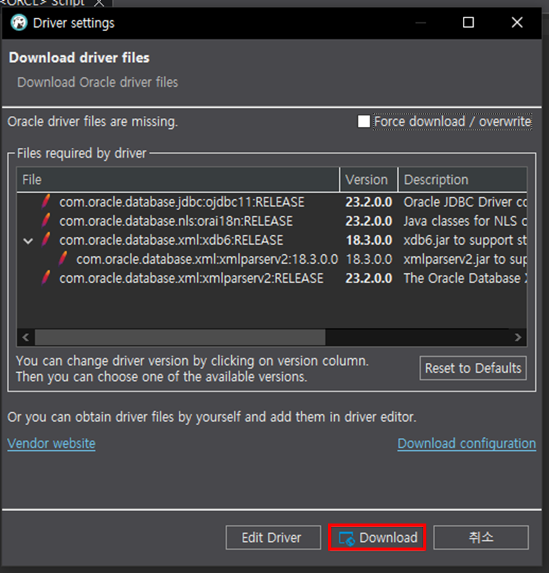Screen dimensions: 549x573
Task: Click 'xdb6.jar to support' description cell
Action: coord(465,240)
